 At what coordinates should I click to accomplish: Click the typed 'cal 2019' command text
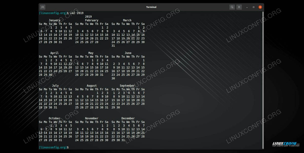click(77, 13)
